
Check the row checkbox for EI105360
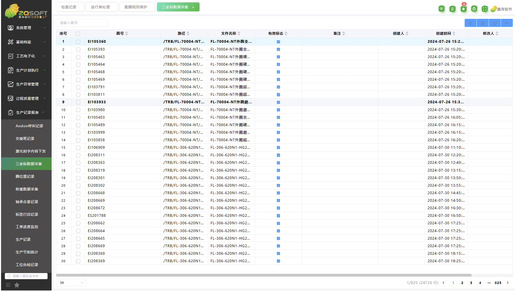point(78,42)
